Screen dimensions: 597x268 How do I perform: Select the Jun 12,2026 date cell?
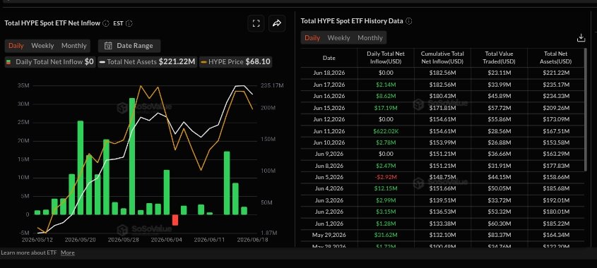(x=329, y=119)
